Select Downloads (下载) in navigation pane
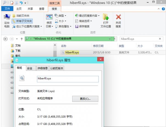Image resolution: width=166 pixels, height=127 pixels. point(16,51)
